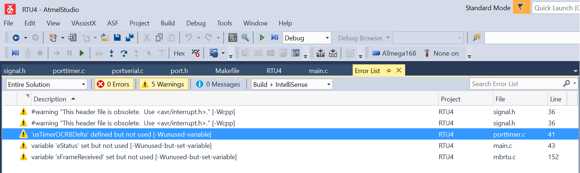Click the Find in Files icon
Image resolution: width=580 pixels, height=173 pixels.
tap(245, 38)
